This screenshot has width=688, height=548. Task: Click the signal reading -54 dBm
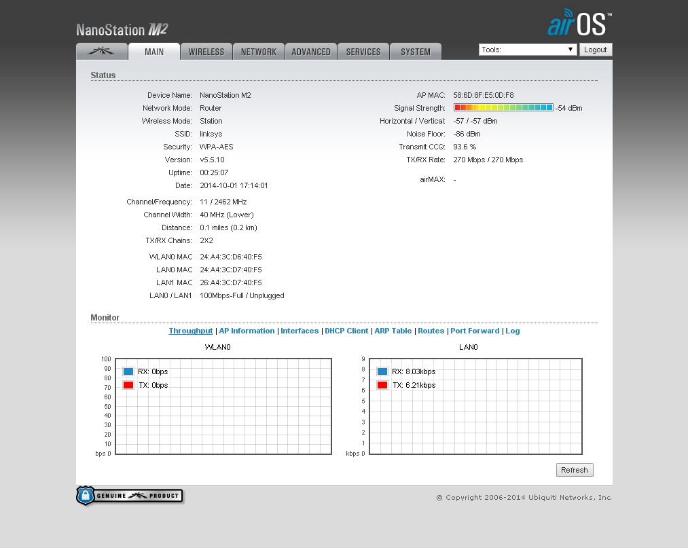click(568, 108)
